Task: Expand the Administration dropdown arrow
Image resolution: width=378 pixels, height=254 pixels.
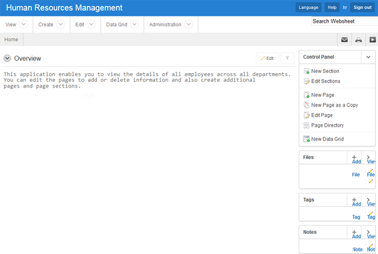Action: coord(188,25)
